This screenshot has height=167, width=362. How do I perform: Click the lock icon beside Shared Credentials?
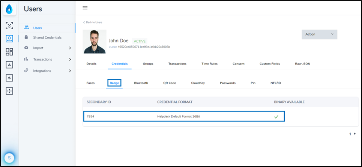click(x=26, y=37)
